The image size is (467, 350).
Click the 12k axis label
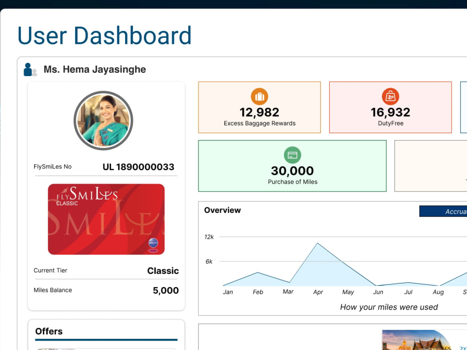209,237
